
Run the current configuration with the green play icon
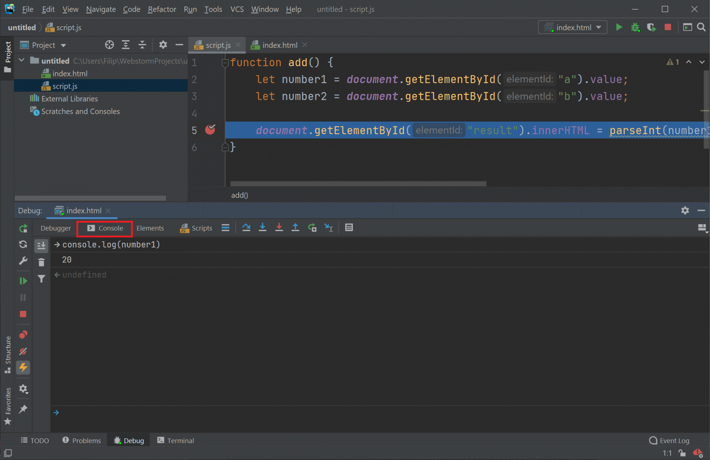point(619,27)
